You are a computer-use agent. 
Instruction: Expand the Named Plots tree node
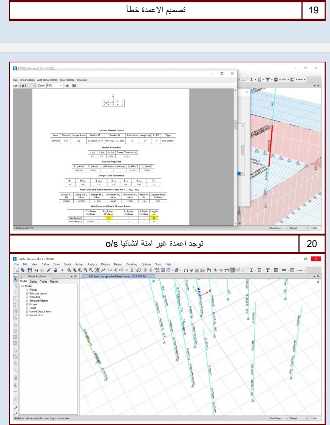pos(27,315)
